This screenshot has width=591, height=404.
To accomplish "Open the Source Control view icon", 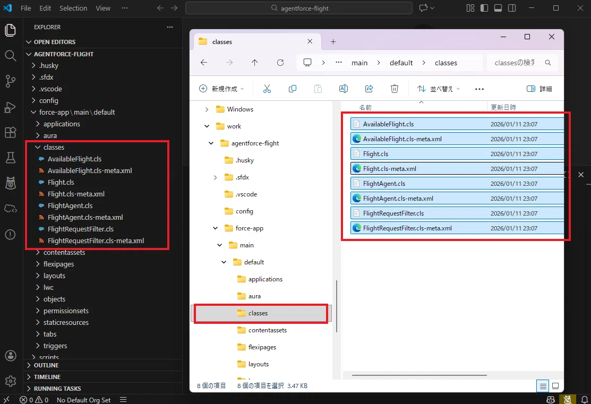I will 10,81.
